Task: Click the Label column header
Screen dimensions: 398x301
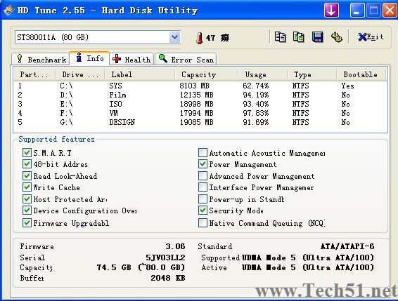Action: click(140, 74)
